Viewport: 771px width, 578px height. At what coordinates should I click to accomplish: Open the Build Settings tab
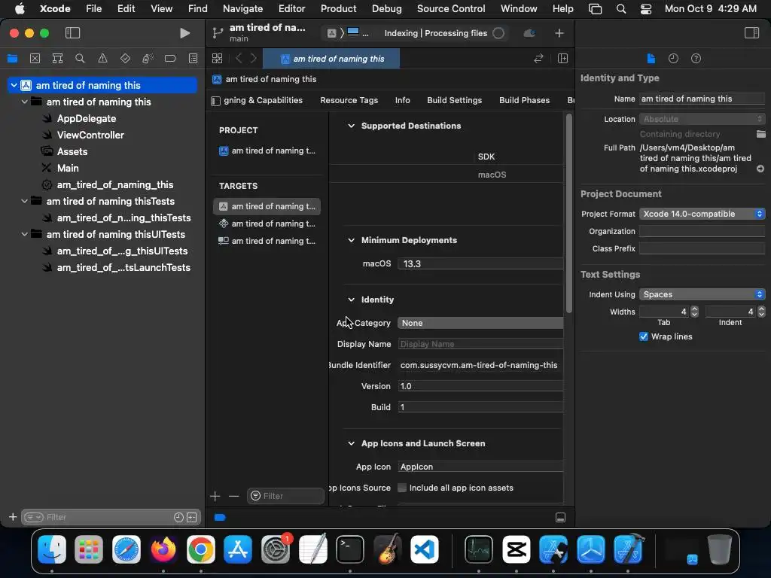click(454, 100)
